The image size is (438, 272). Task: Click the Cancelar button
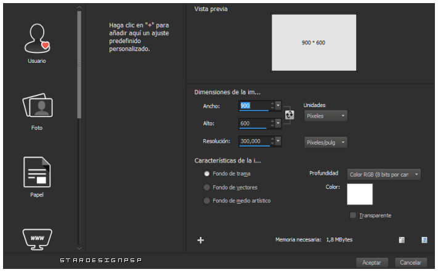pos(411,263)
